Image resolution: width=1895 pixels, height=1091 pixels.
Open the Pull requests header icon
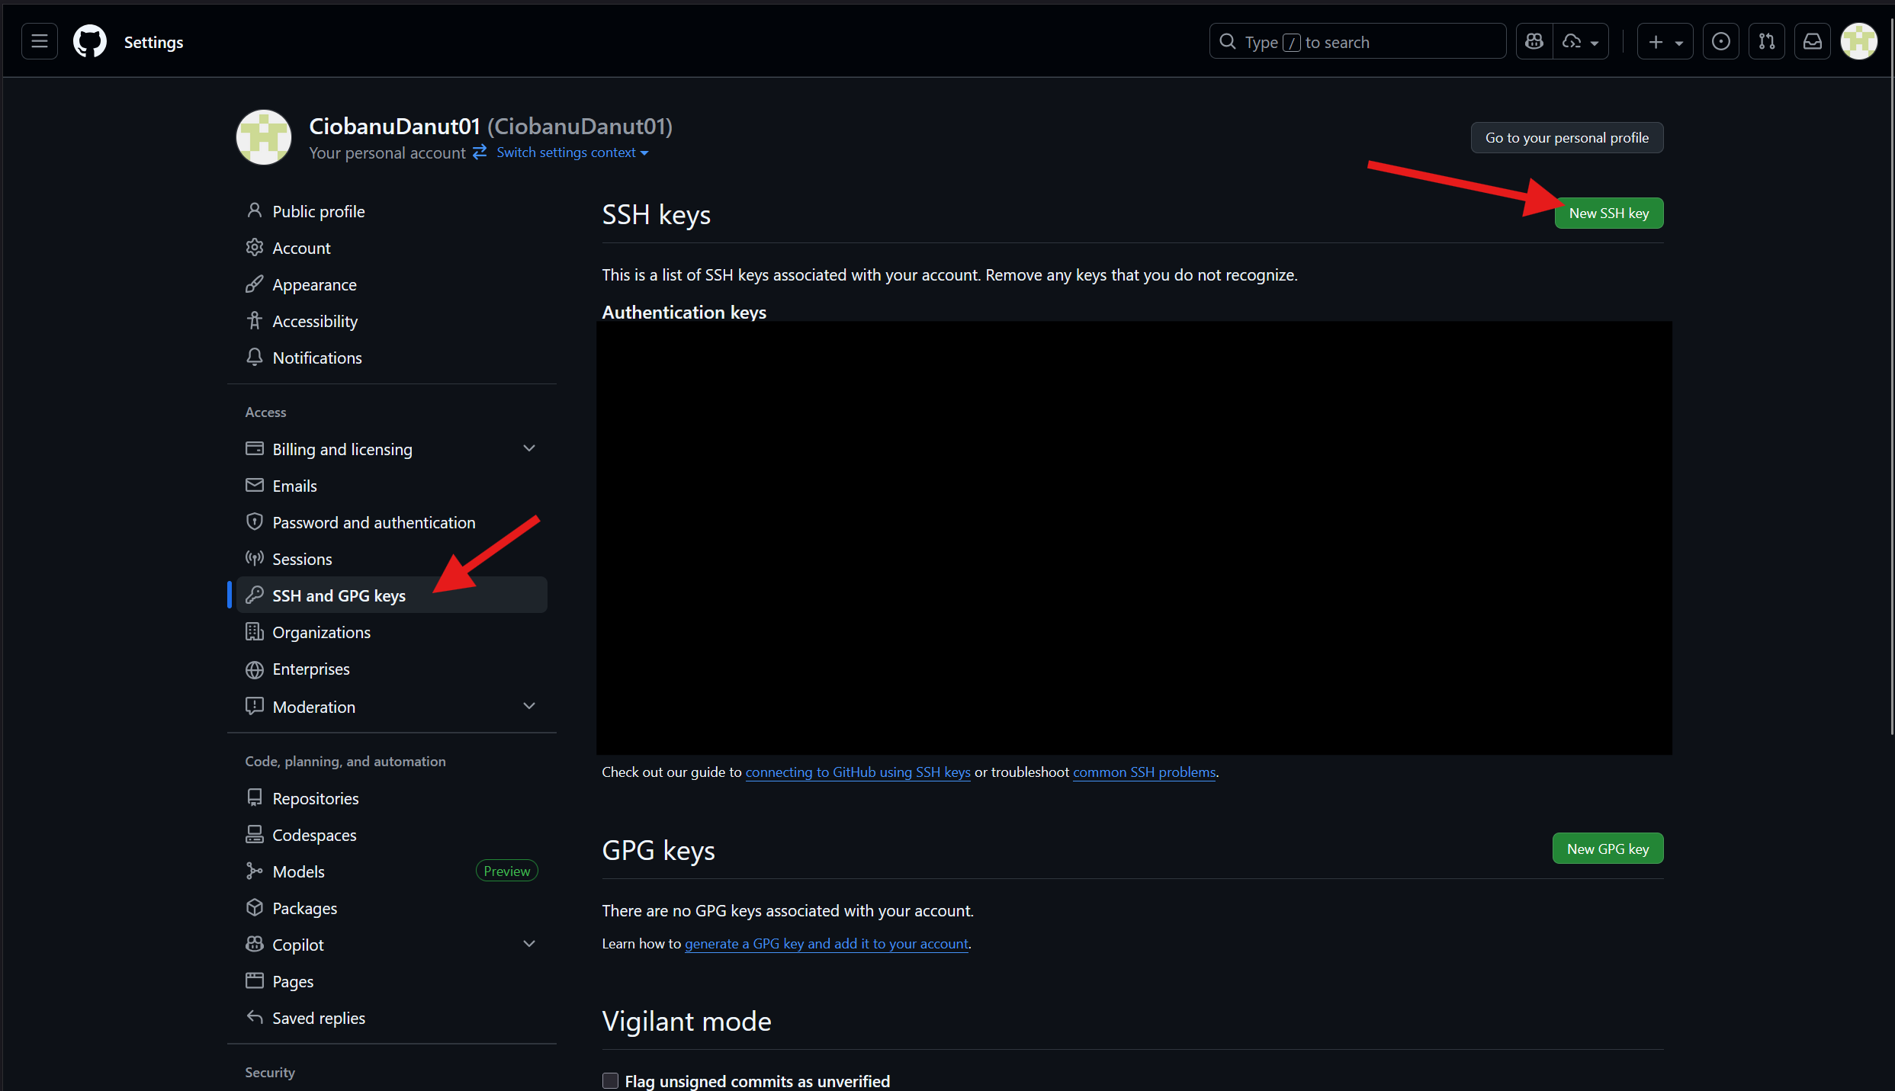click(x=1766, y=42)
